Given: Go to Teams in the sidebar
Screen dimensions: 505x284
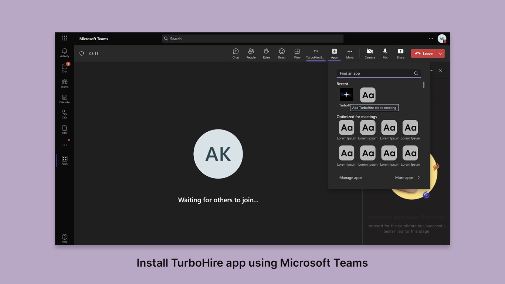Looking at the screenshot, I should pyautogui.click(x=65, y=84).
